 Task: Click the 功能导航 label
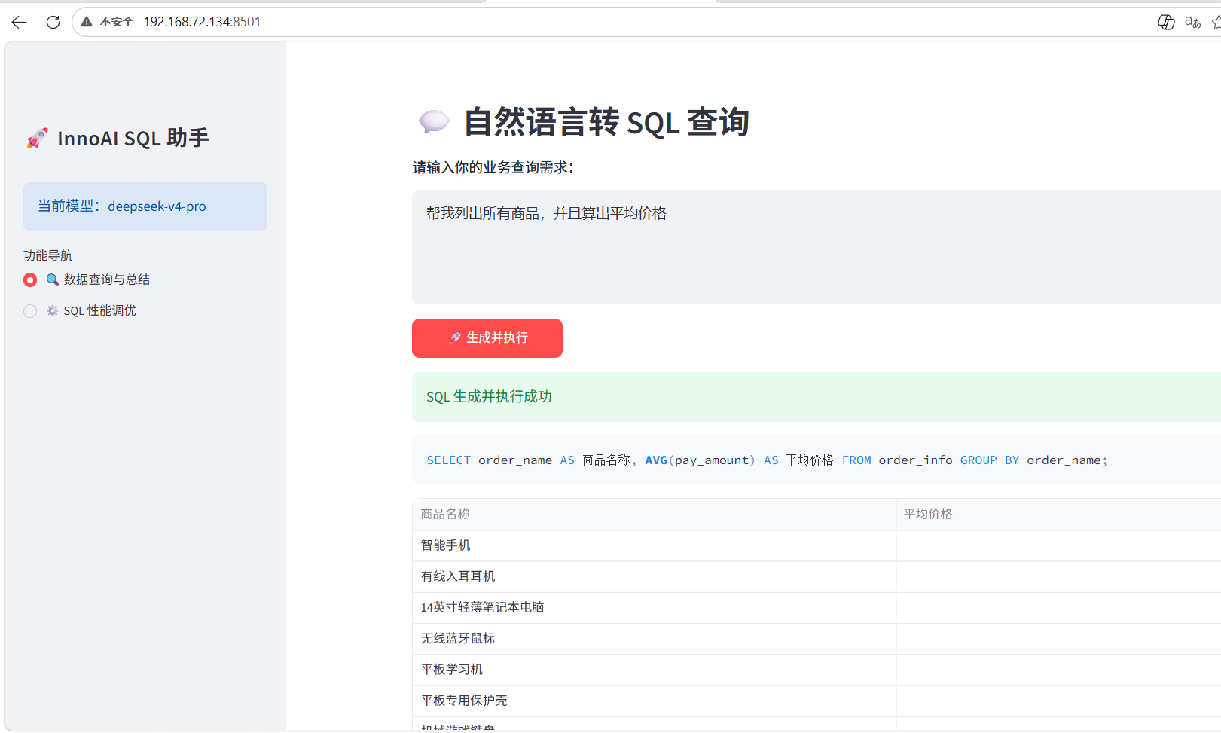pyautogui.click(x=48, y=255)
